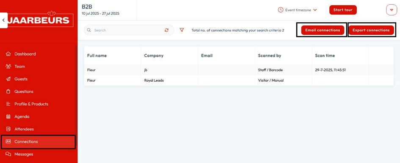Select the Connections menu item
The height and width of the screenshot is (163, 400).
coord(38,142)
